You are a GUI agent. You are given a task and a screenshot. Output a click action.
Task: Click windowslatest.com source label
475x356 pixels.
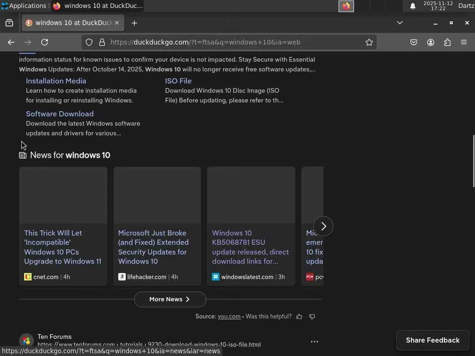[x=247, y=277]
